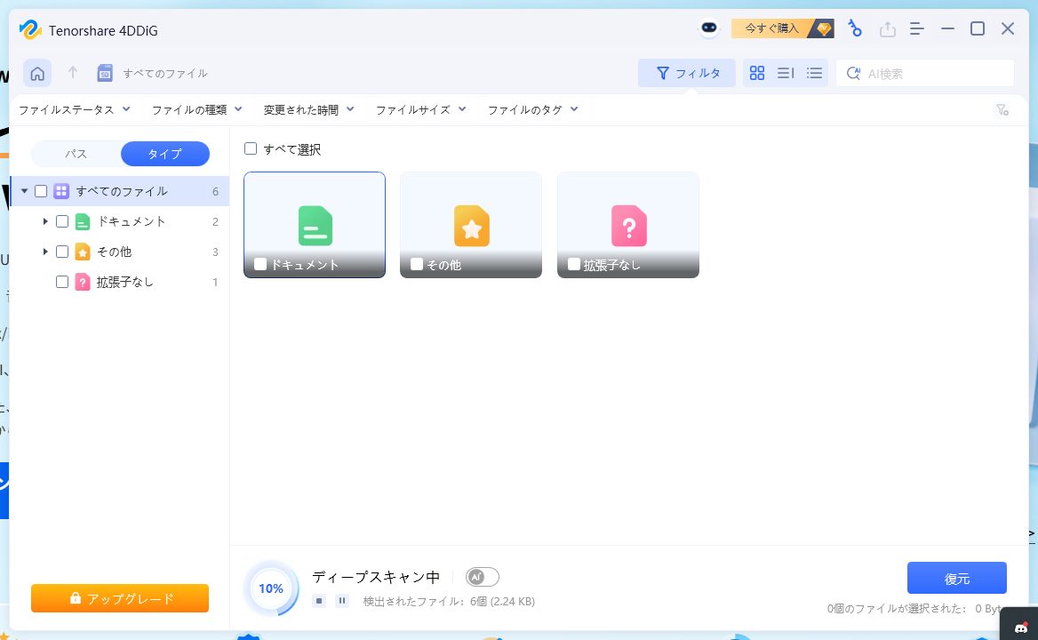This screenshot has height=640, width=1038.
Task: Expand the その他 tree node
Action: tap(45, 252)
